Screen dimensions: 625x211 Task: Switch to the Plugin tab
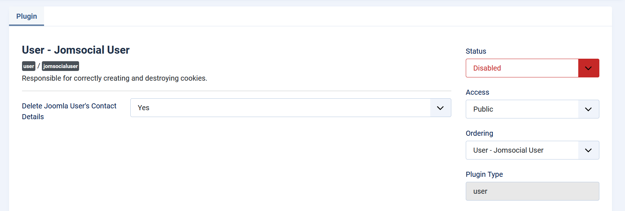tap(26, 16)
